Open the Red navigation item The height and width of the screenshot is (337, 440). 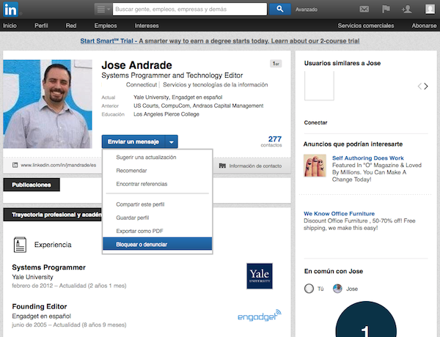click(71, 26)
